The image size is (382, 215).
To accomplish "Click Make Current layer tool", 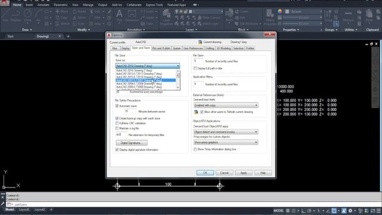I will pyautogui.click(x=208, y=17).
